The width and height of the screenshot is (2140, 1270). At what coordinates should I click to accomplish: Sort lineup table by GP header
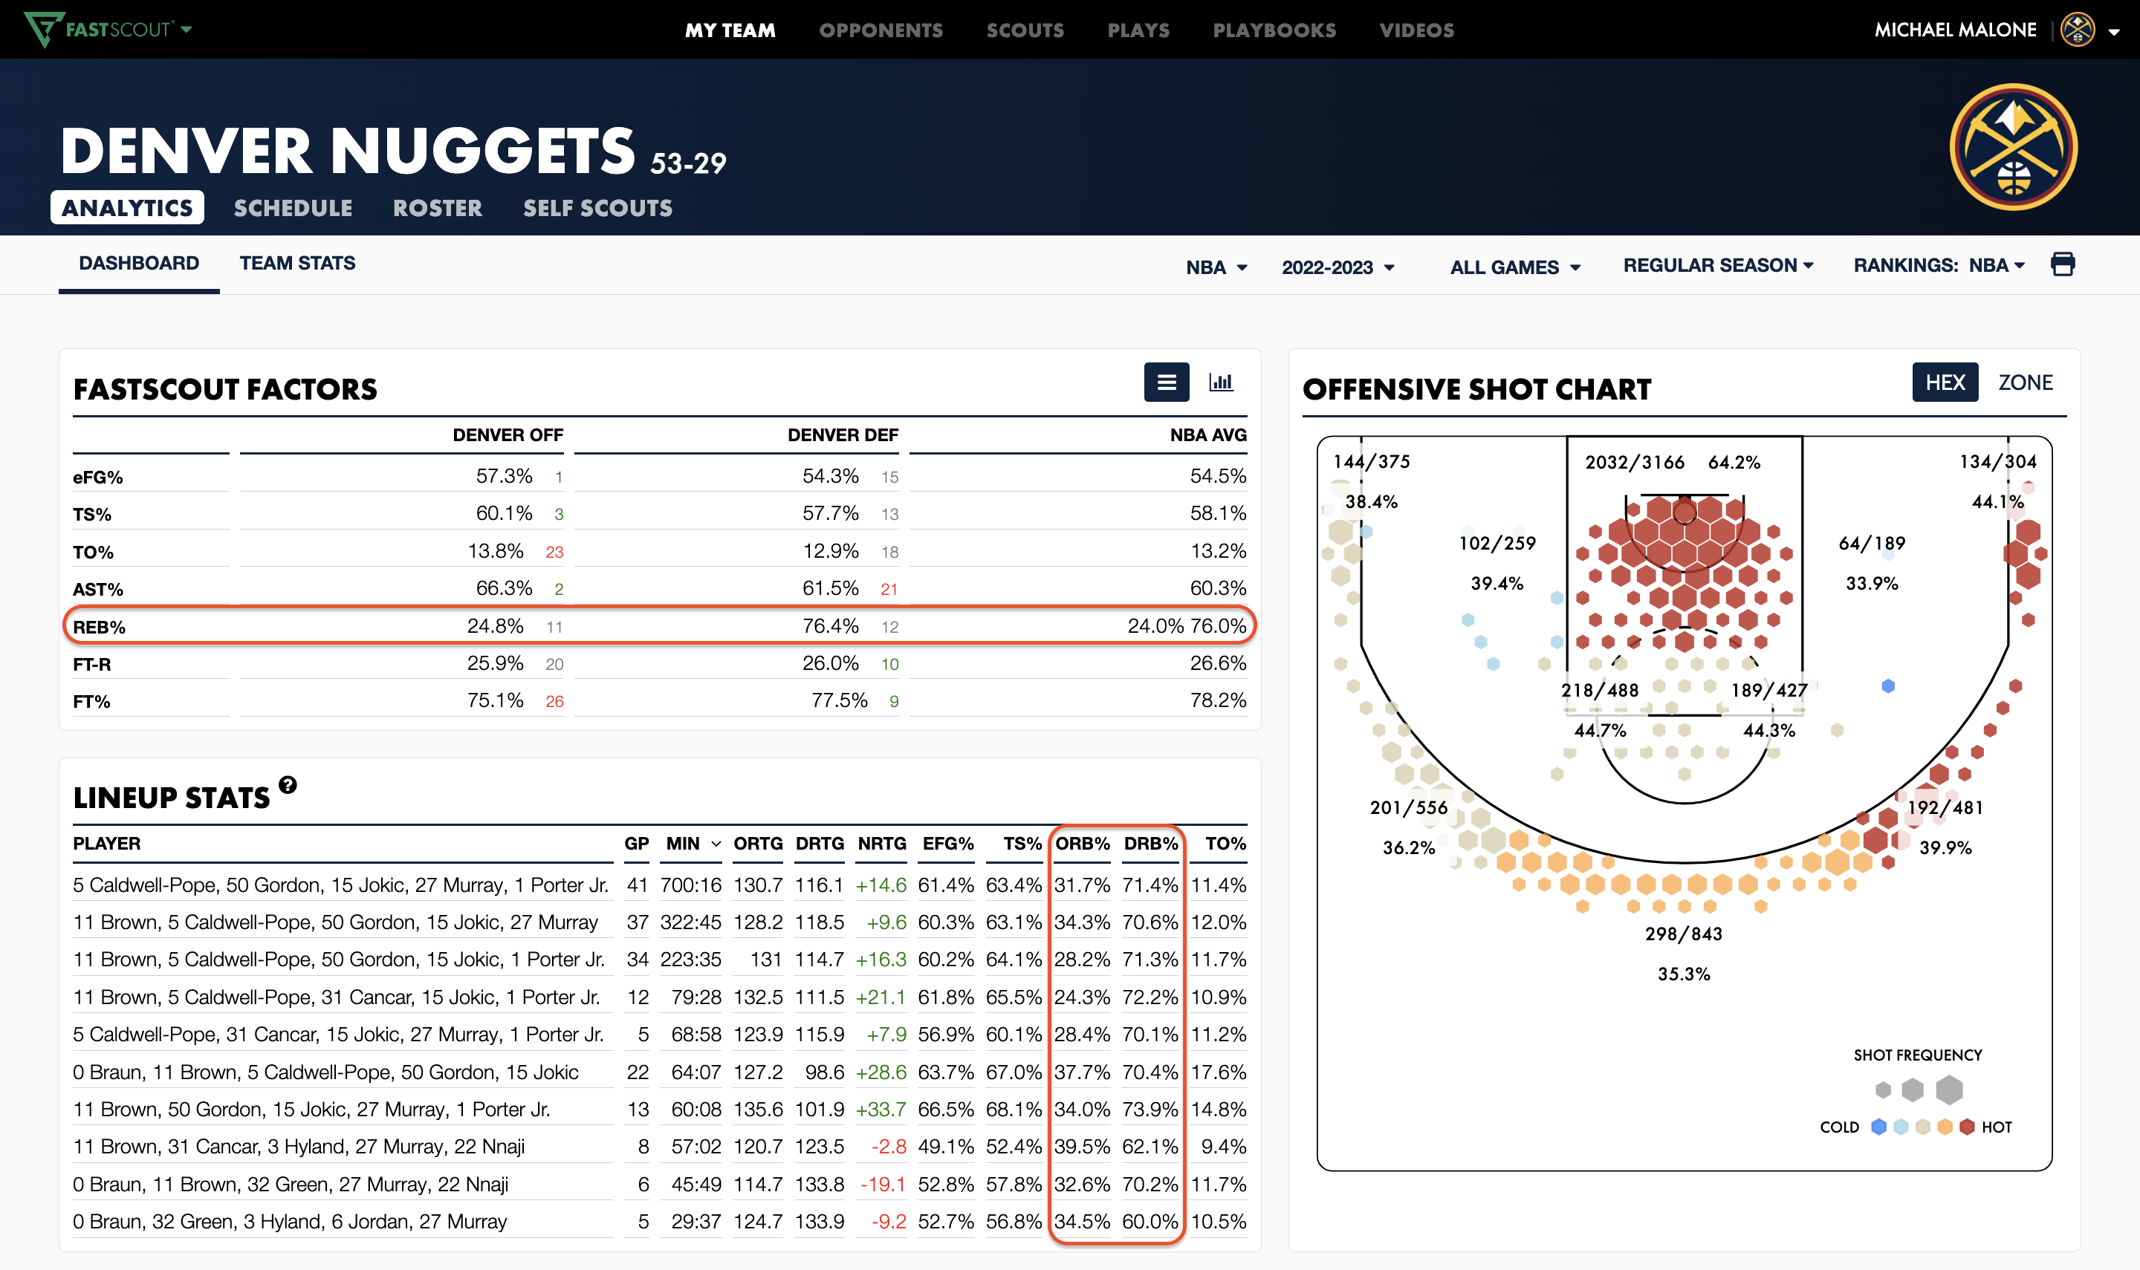[636, 843]
